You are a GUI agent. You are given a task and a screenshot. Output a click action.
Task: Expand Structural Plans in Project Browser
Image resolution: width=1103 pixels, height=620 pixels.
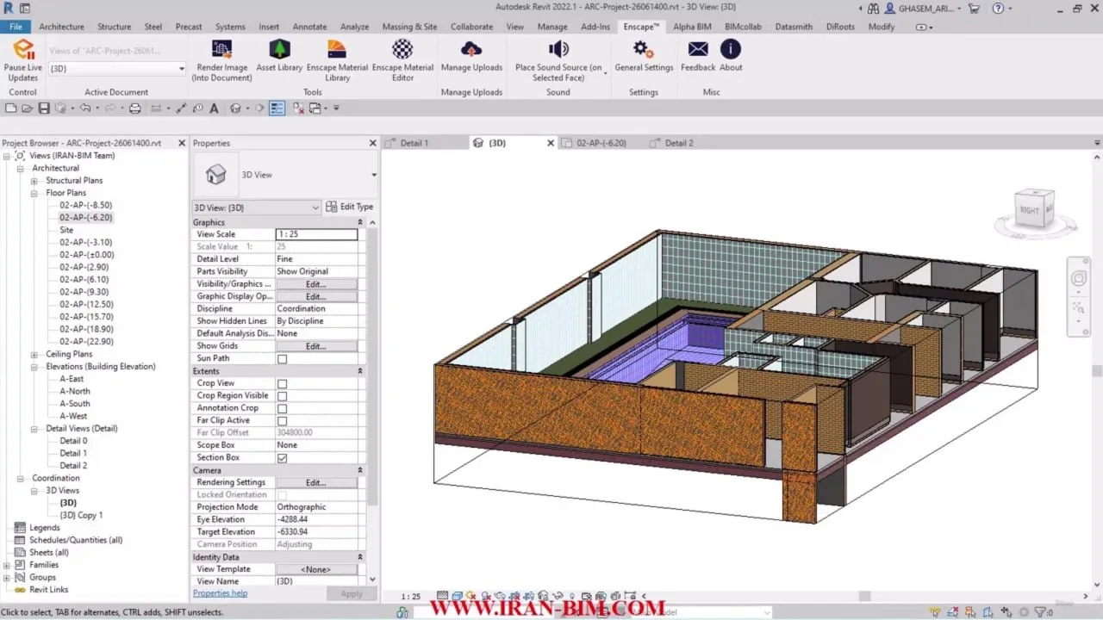[x=34, y=181]
